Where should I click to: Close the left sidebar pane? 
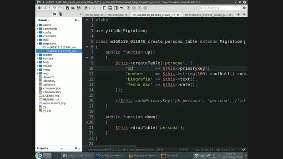(x=80, y=14)
